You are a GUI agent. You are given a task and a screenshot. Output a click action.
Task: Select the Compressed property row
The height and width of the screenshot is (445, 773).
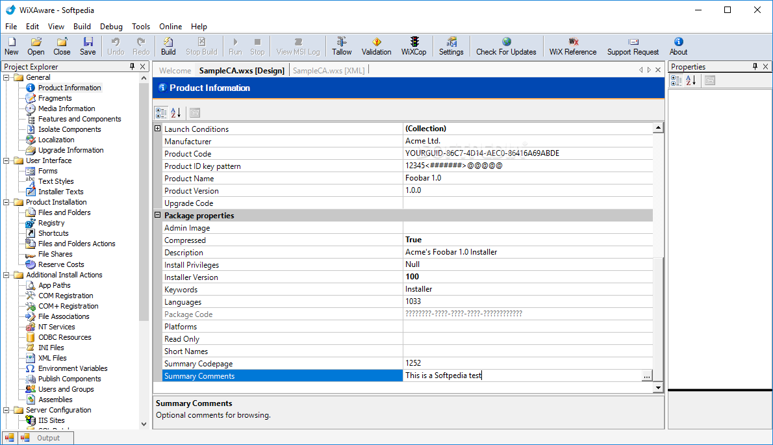tap(408, 240)
